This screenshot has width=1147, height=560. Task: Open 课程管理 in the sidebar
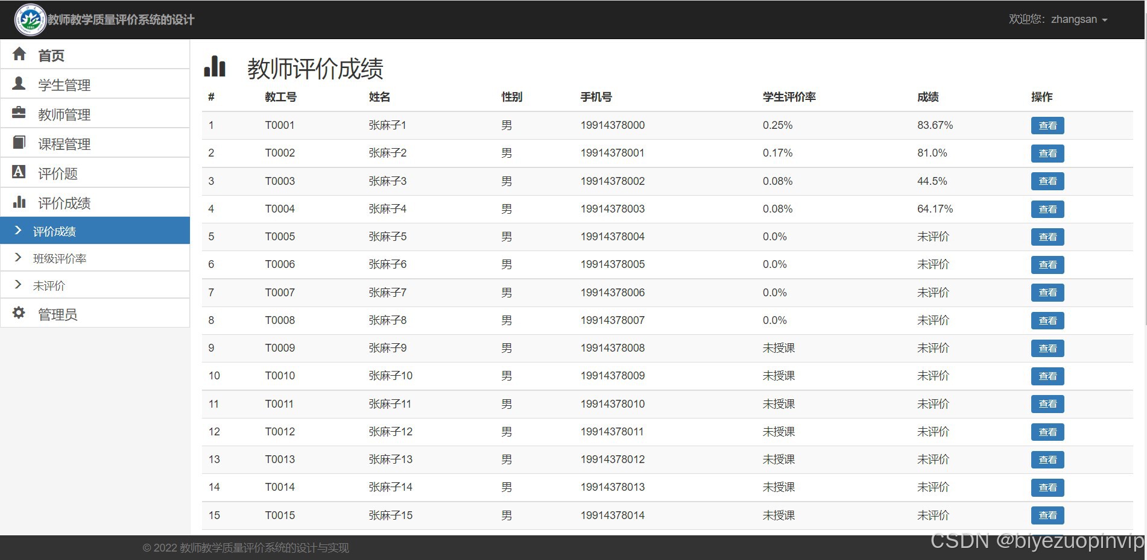[95, 143]
